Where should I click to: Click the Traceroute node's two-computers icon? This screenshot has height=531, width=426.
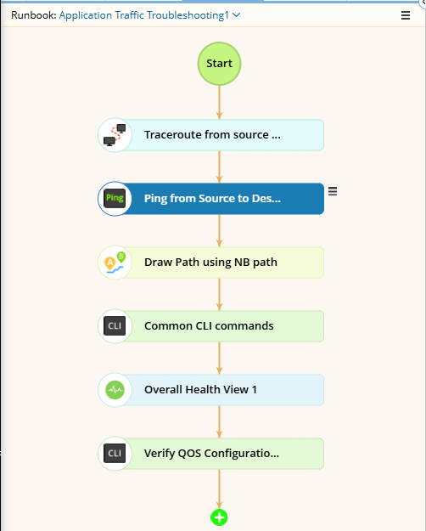point(115,135)
